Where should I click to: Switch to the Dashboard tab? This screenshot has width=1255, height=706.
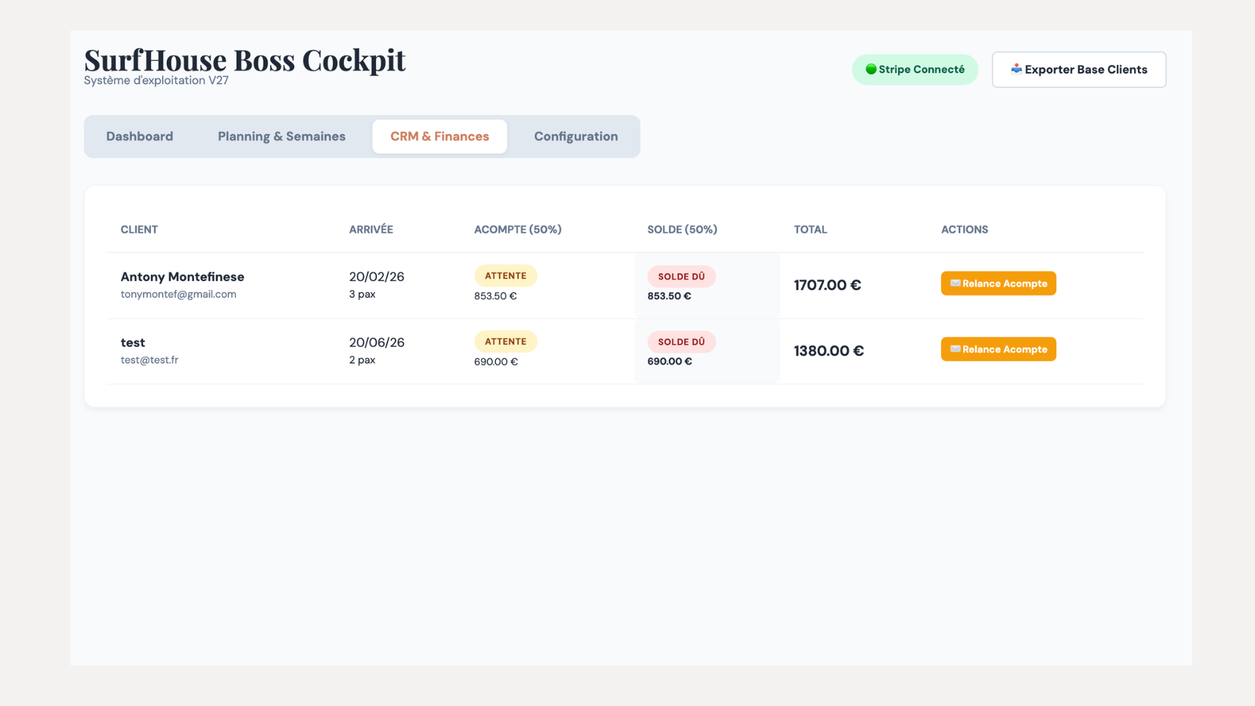coord(139,136)
